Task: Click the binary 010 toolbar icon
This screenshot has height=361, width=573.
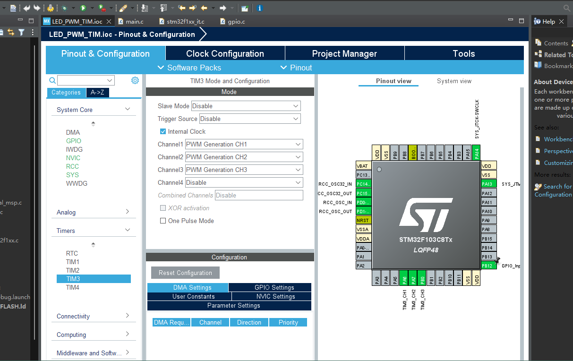Action: (13, 8)
